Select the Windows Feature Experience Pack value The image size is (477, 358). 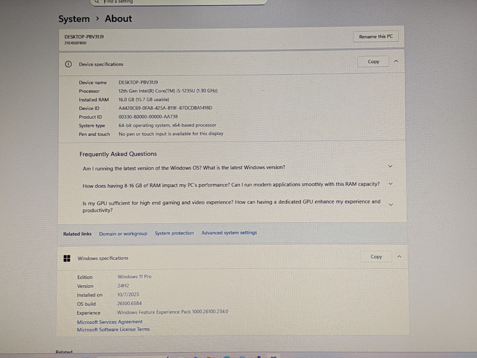(x=173, y=312)
